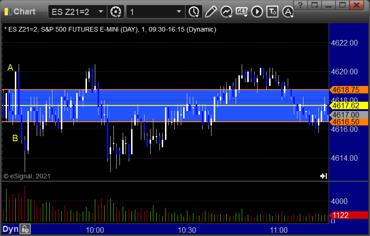Click the 4000 volume axis label
Viewport: 370px width, 236px height.
(x=339, y=201)
